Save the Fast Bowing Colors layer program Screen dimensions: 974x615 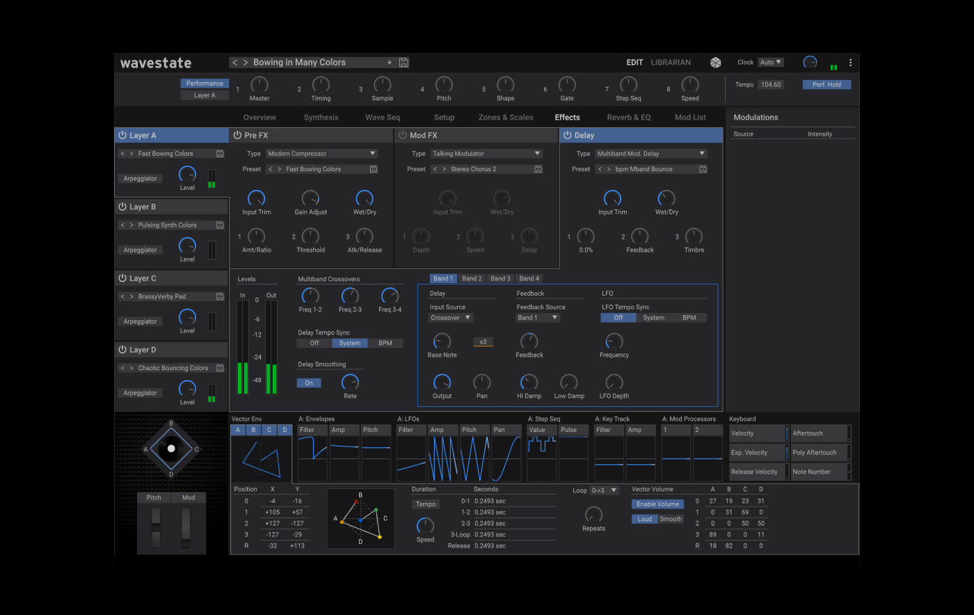pyautogui.click(x=220, y=154)
